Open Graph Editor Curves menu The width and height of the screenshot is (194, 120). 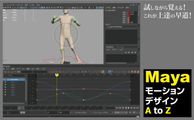click(x=18, y=69)
